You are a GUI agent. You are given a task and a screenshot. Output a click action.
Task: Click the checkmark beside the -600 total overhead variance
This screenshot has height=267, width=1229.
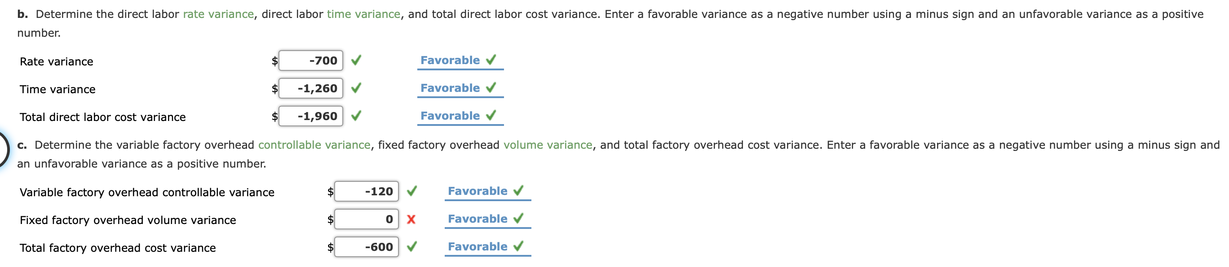(x=412, y=247)
